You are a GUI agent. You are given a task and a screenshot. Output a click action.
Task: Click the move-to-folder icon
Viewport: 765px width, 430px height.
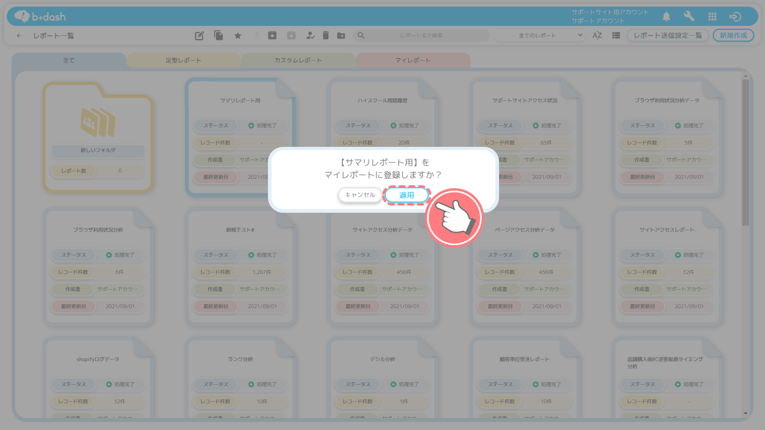pyautogui.click(x=341, y=36)
